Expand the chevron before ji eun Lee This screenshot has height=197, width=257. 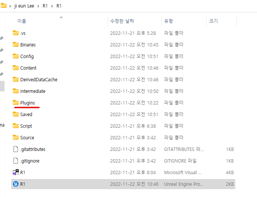[x=10, y=6]
